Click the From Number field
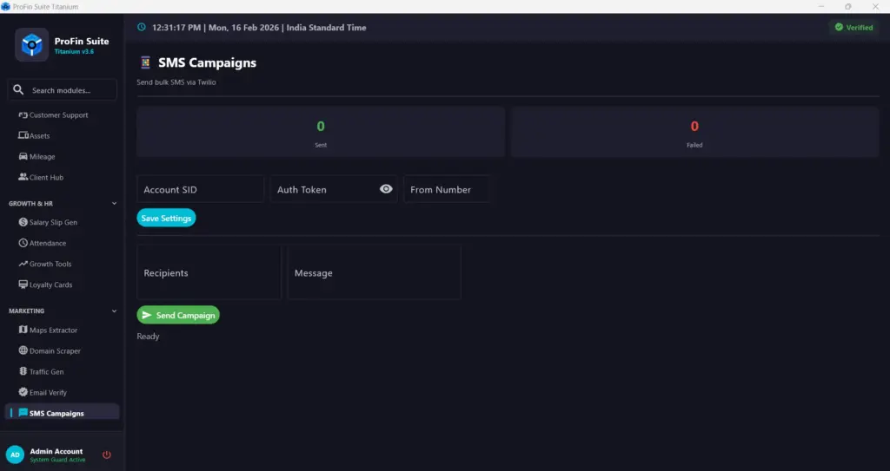890x471 pixels. (448, 189)
